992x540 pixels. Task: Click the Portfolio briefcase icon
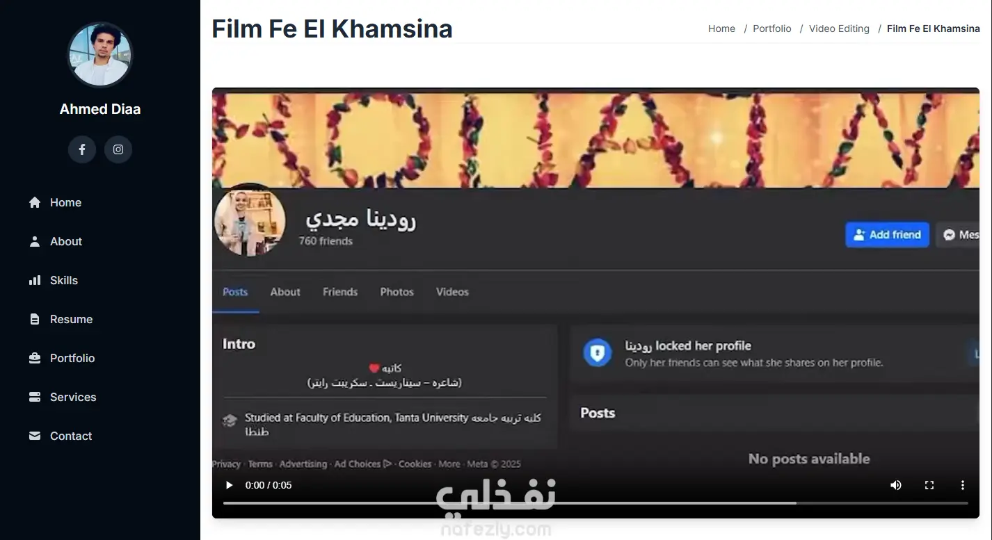click(x=35, y=358)
